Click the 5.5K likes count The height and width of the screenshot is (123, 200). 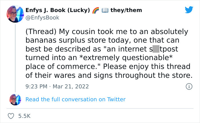point(24,116)
